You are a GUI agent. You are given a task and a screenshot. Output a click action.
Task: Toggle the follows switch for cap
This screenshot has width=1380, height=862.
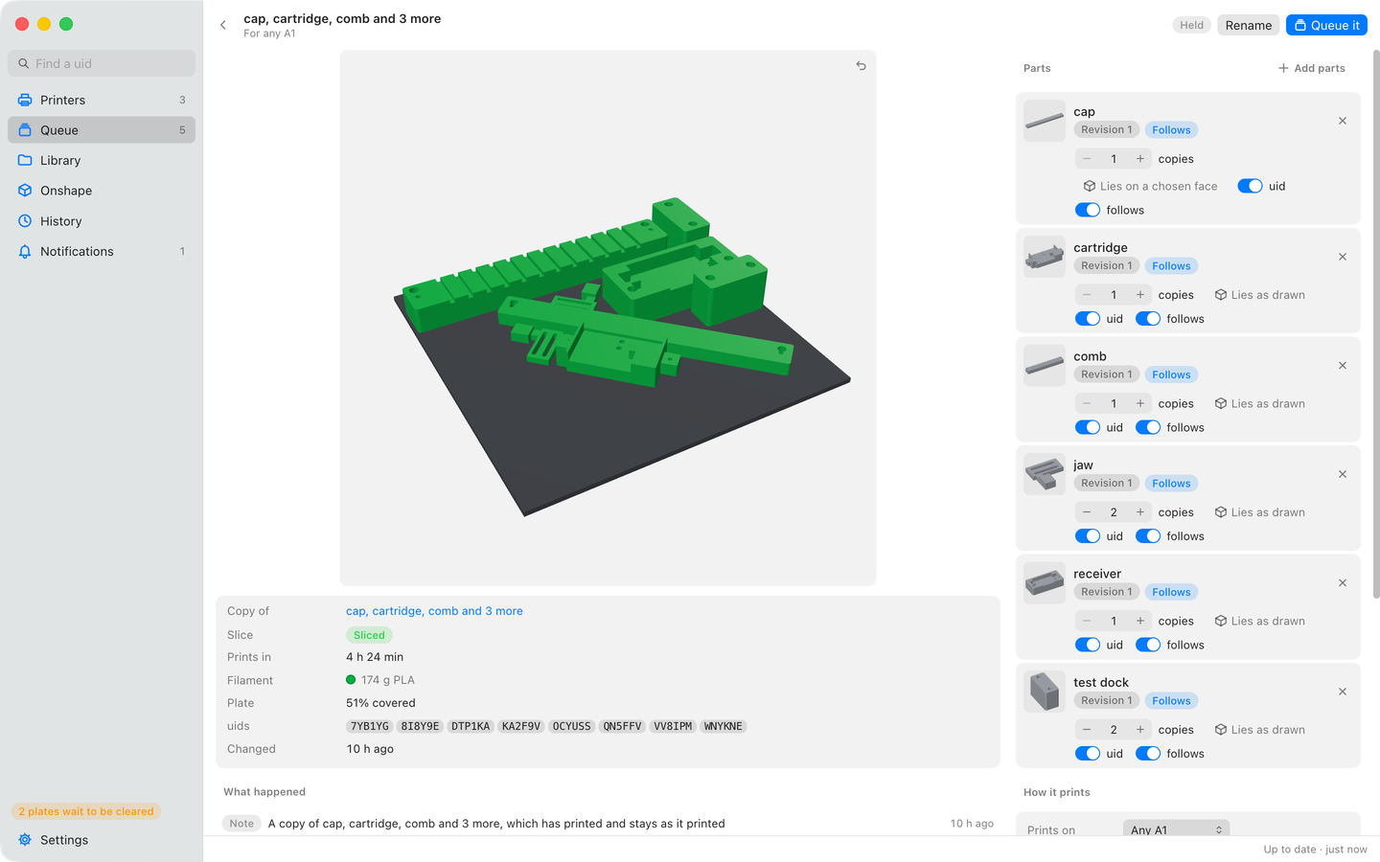1088,210
